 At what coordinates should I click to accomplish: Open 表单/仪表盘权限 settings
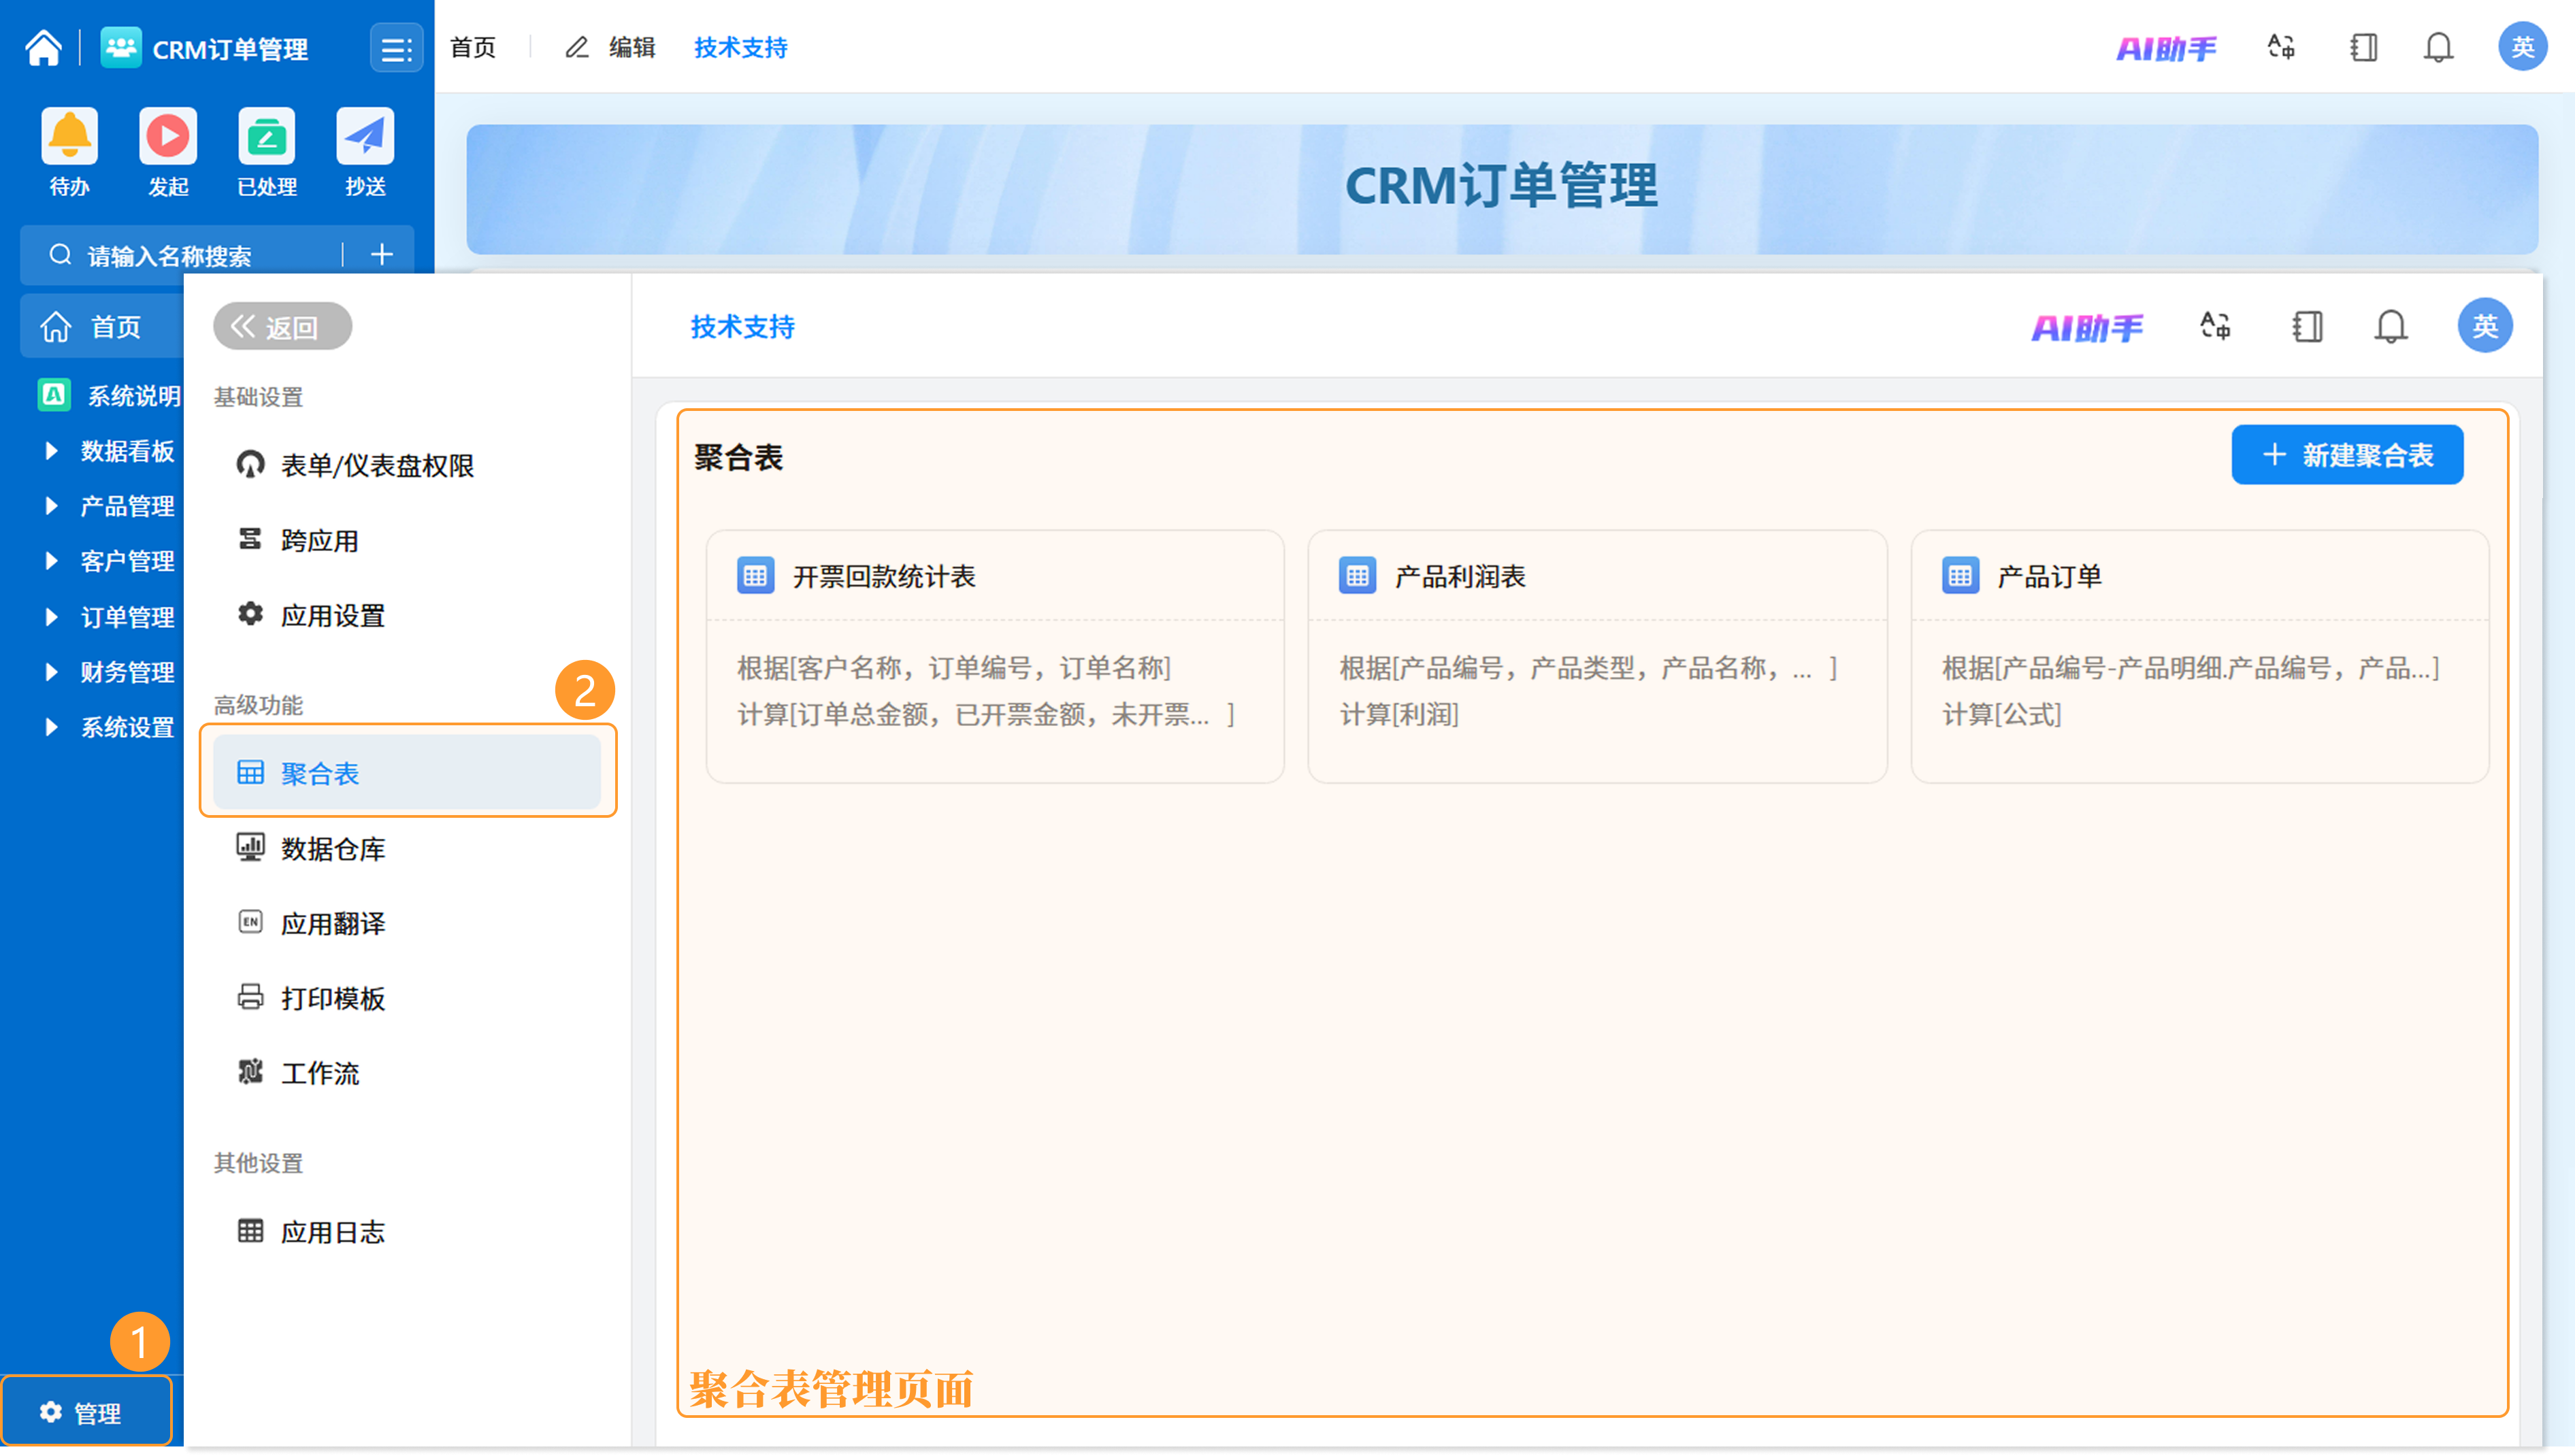coord(407,465)
